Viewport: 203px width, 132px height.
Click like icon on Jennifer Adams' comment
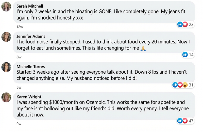[x=185, y=55]
